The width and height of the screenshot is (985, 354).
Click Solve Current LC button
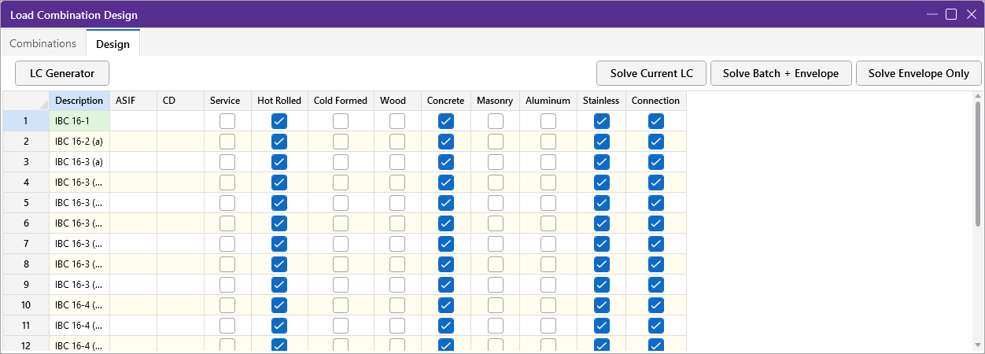tap(651, 73)
